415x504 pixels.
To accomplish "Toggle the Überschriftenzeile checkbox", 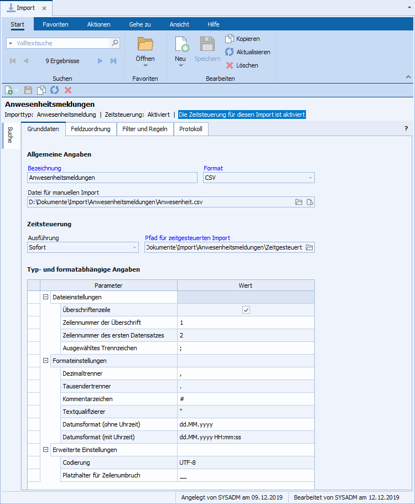I will coord(246,310).
